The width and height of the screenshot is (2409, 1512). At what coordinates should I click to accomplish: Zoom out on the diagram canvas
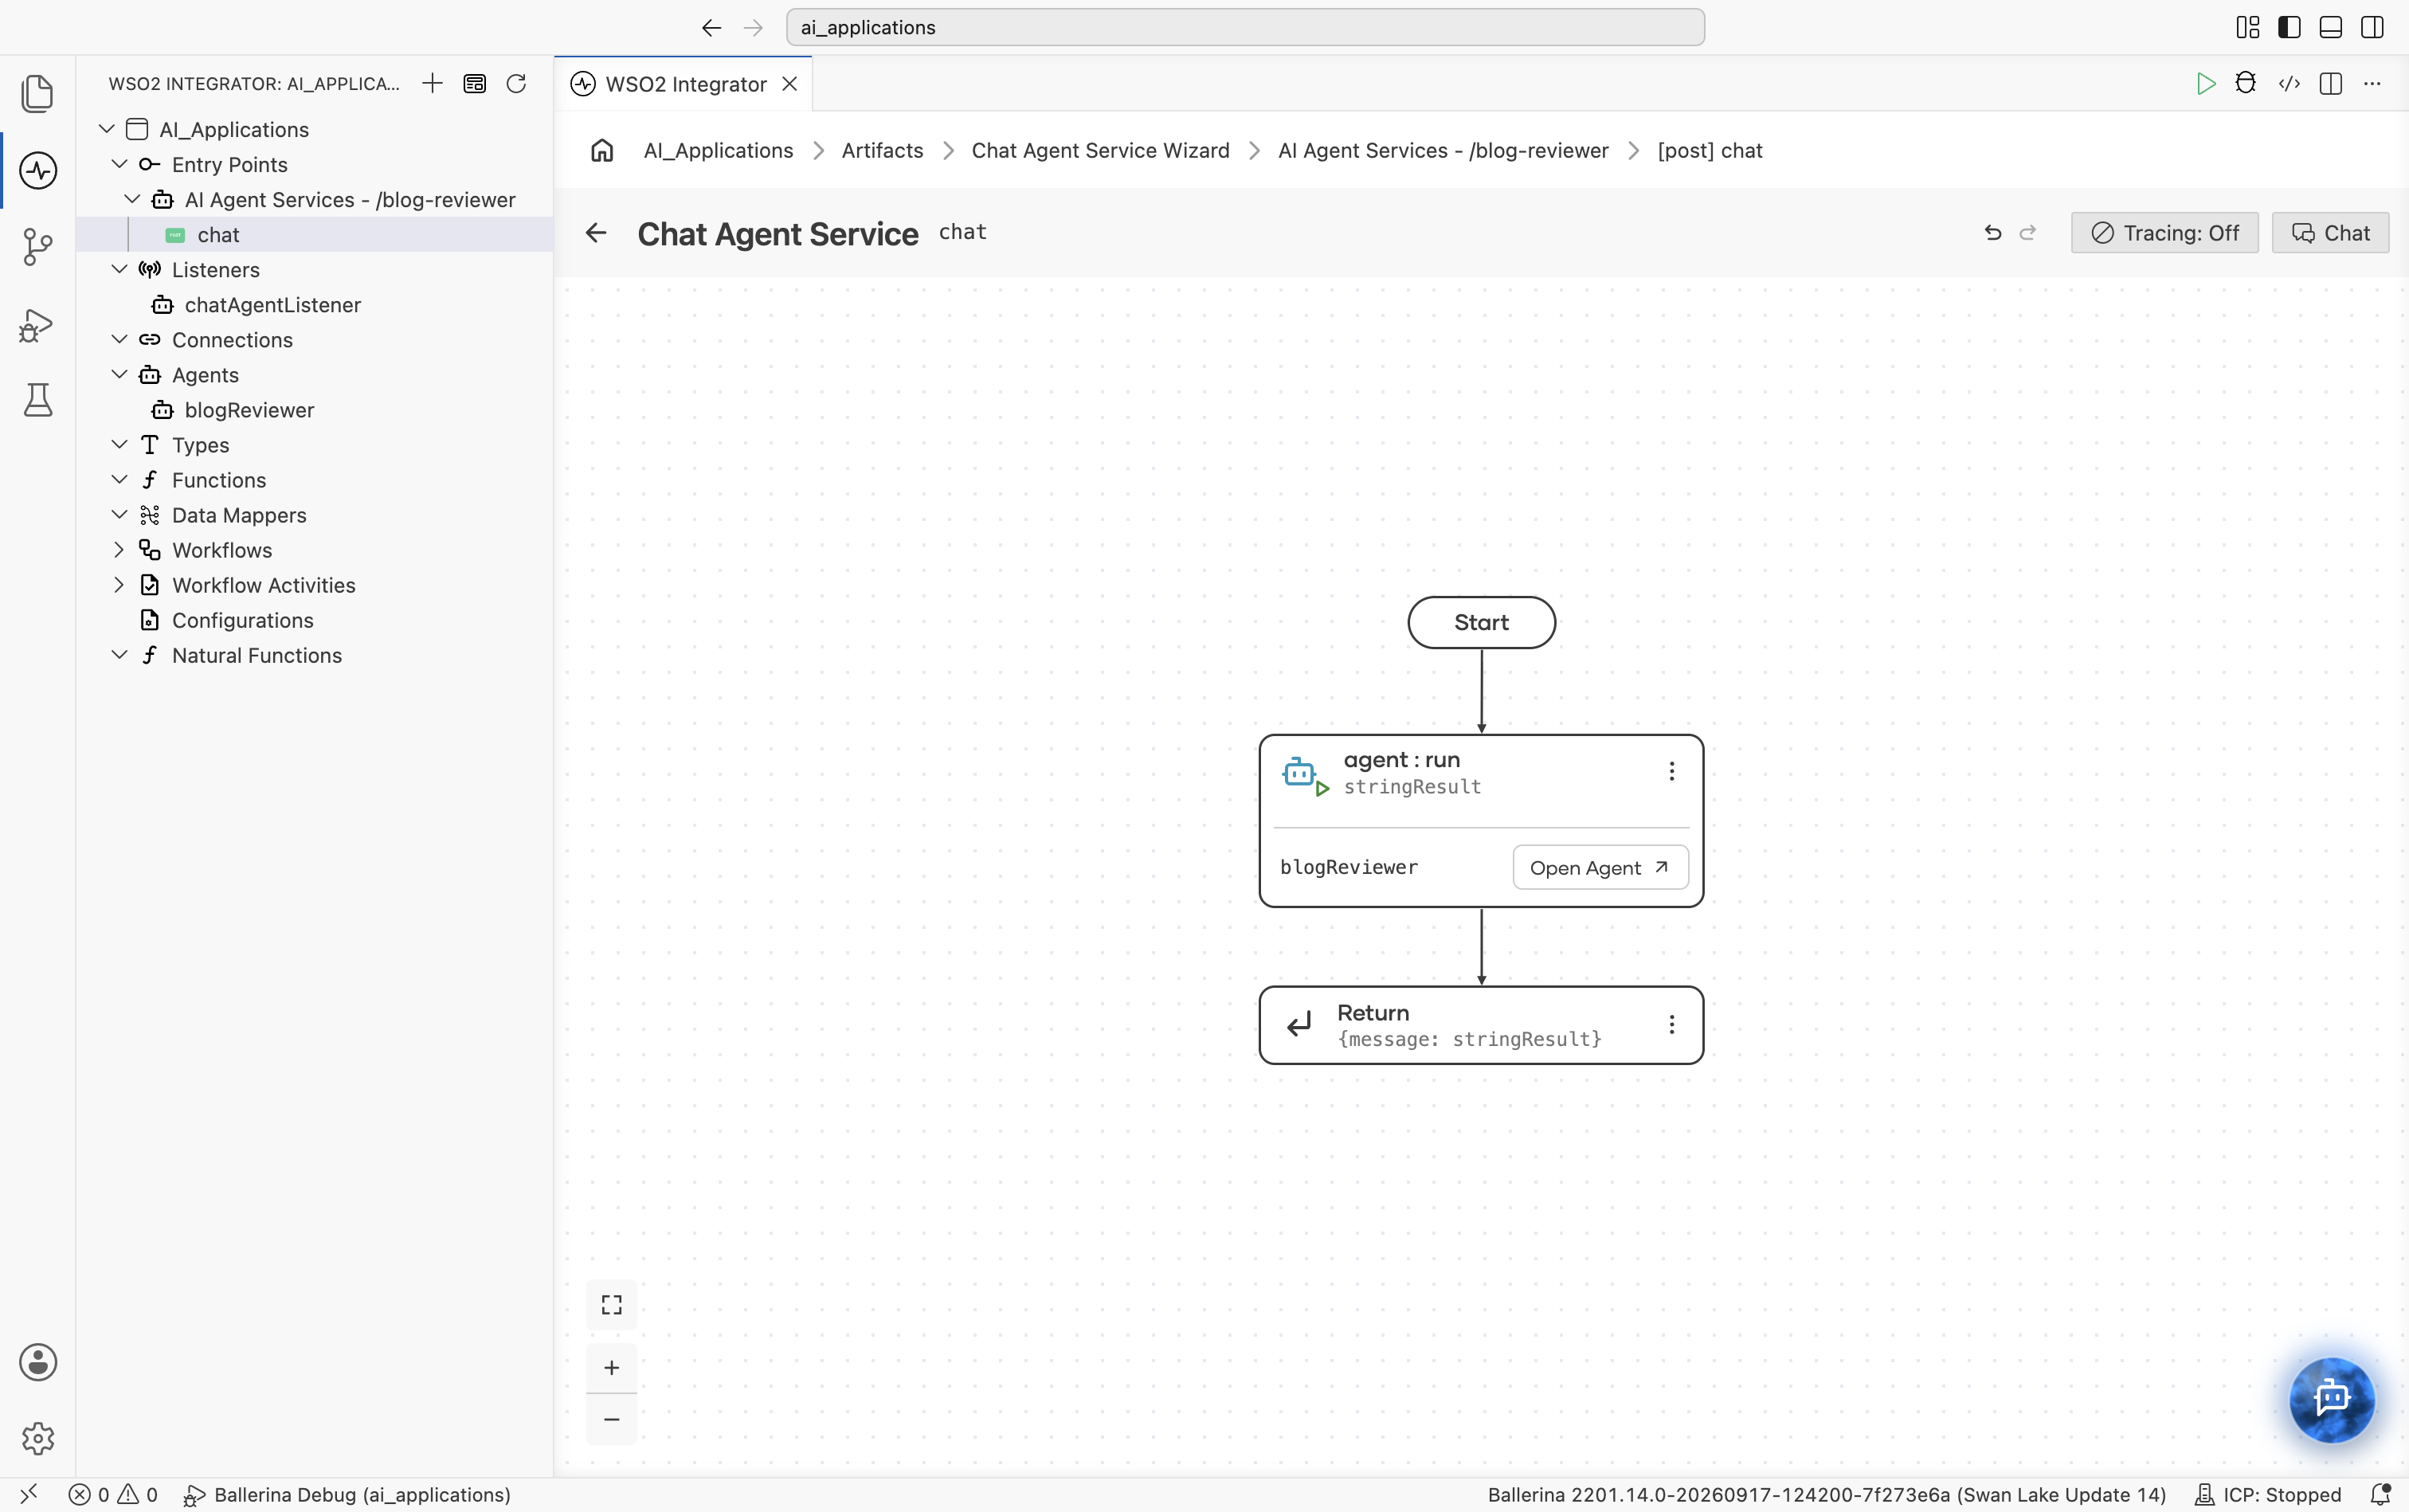click(x=612, y=1420)
